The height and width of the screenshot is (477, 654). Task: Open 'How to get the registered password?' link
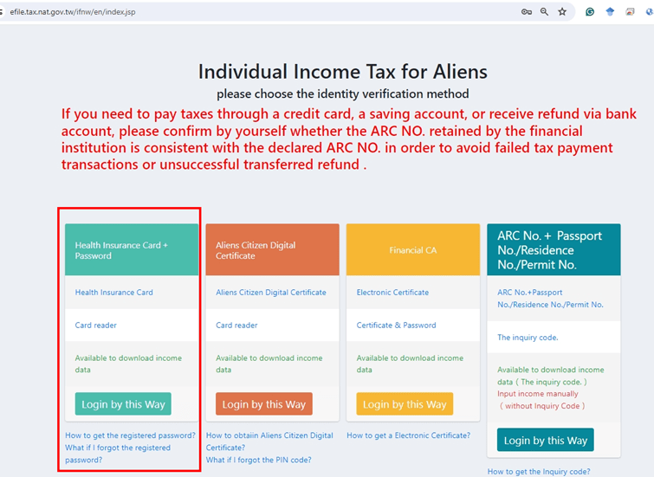pyautogui.click(x=130, y=435)
